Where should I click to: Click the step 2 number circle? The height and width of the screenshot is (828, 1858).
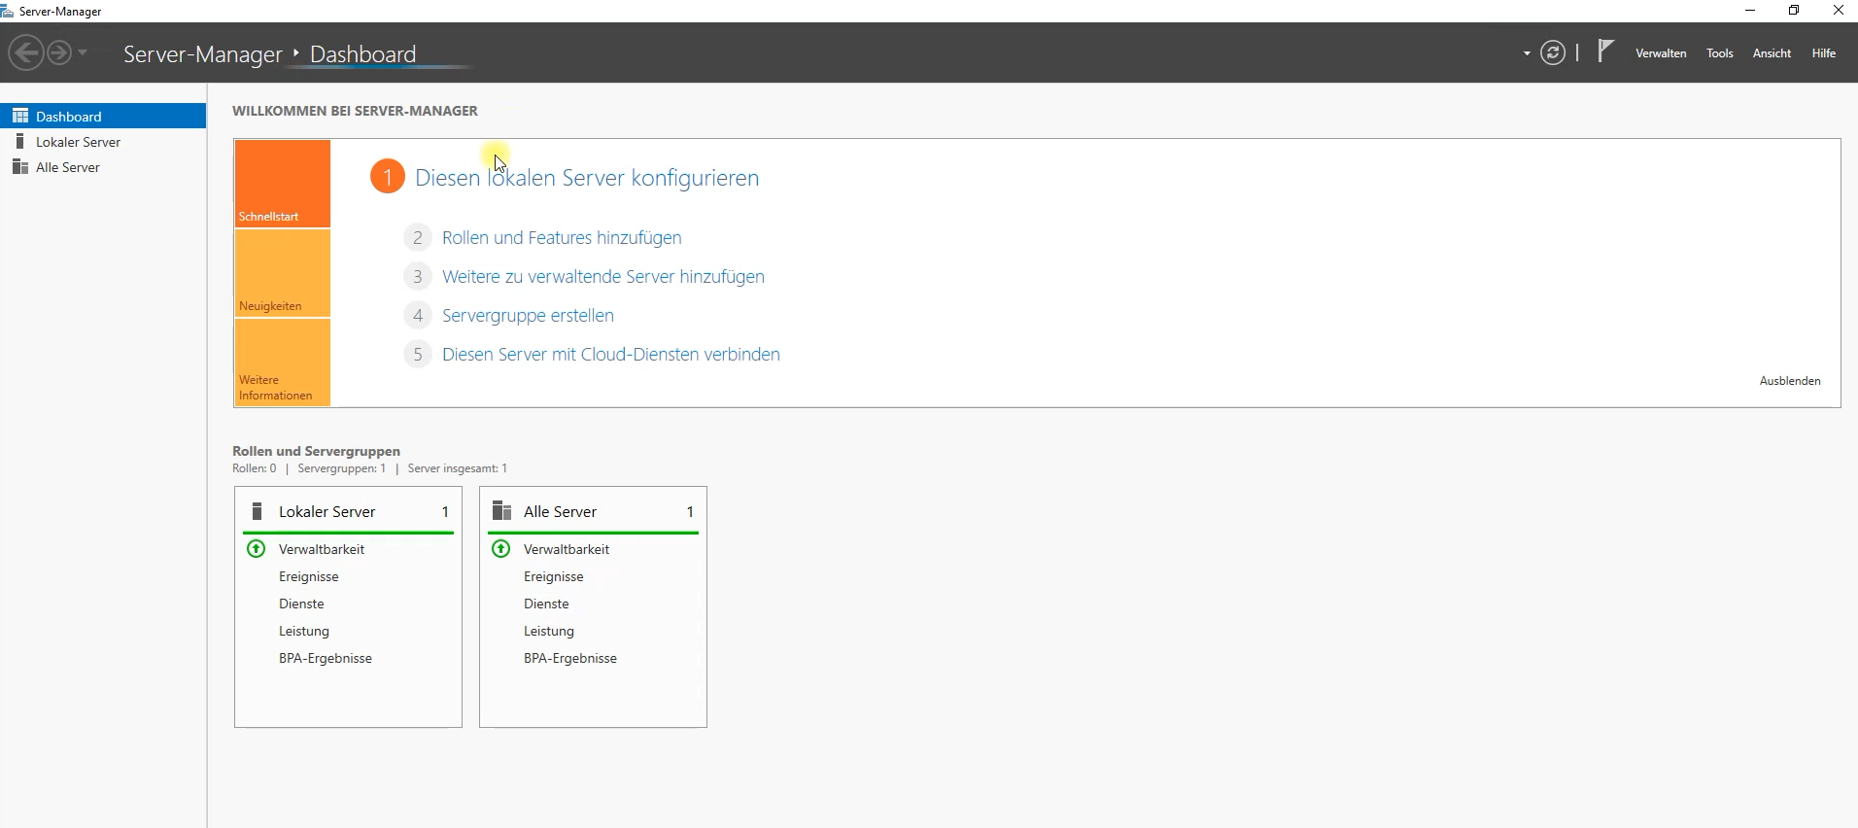click(418, 237)
